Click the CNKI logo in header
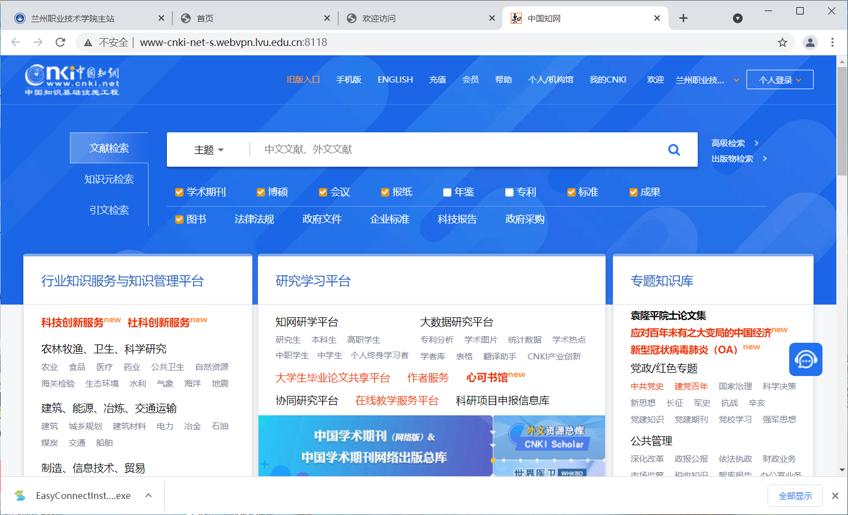 72,80
